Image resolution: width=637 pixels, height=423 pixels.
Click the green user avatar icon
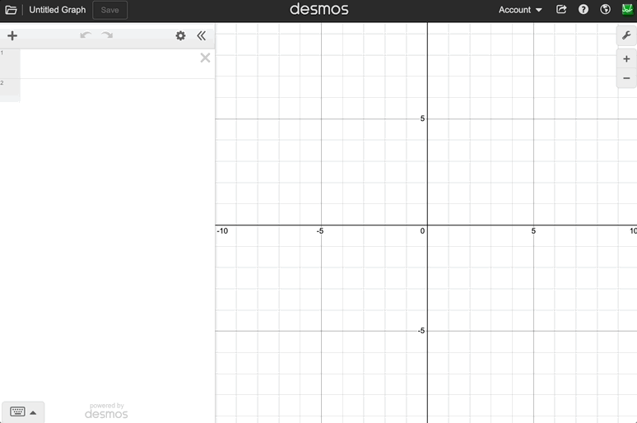[x=627, y=10]
